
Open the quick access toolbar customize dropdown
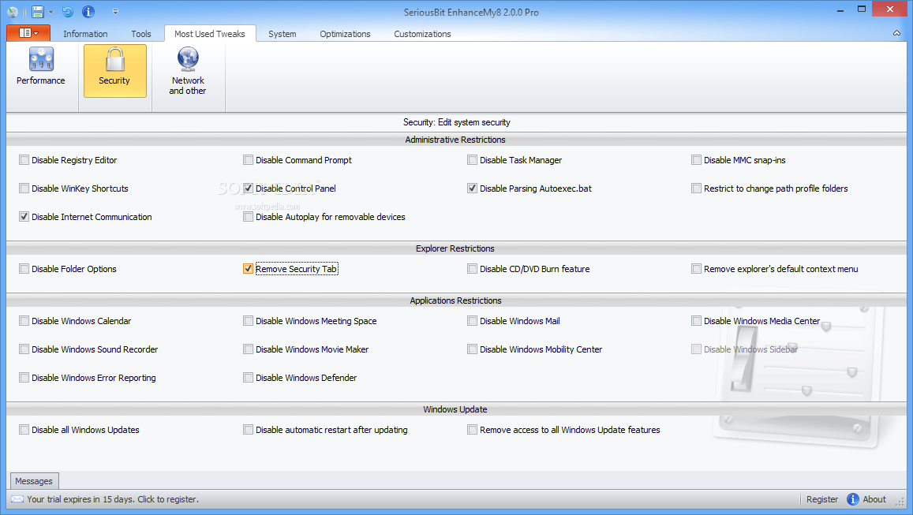(x=115, y=12)
